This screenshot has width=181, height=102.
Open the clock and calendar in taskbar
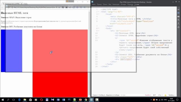click(171, 100)
